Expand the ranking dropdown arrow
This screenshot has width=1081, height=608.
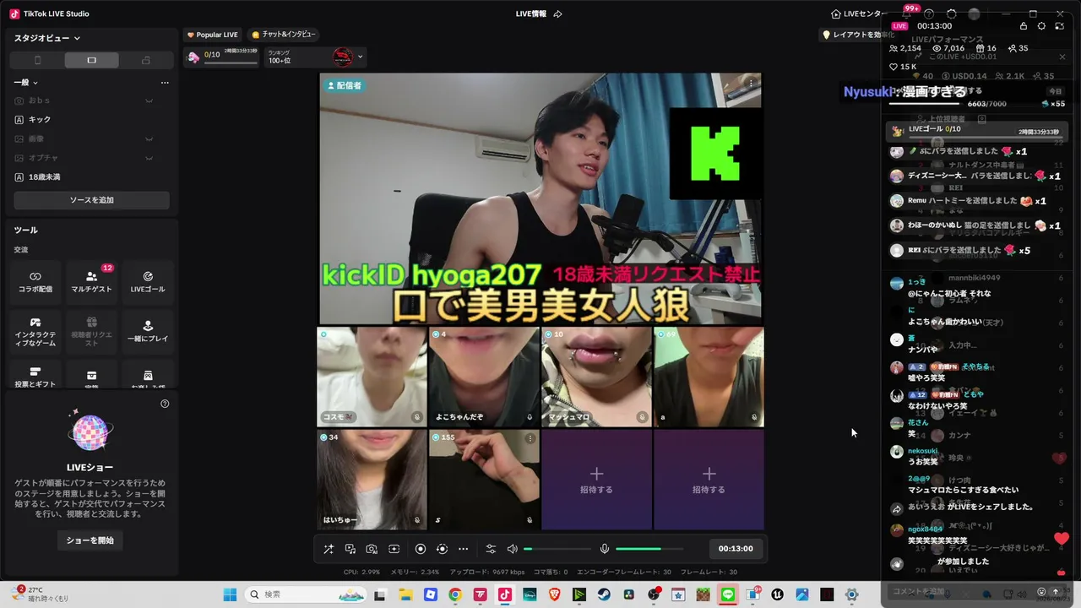361,57
